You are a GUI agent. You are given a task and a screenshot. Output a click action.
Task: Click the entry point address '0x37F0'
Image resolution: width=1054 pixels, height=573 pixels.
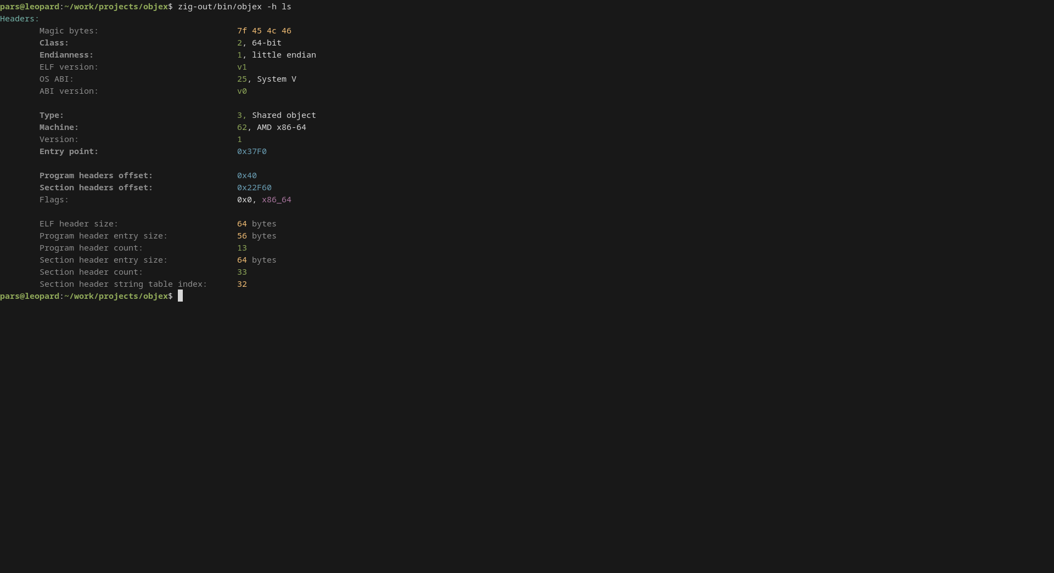click(252, 151)
